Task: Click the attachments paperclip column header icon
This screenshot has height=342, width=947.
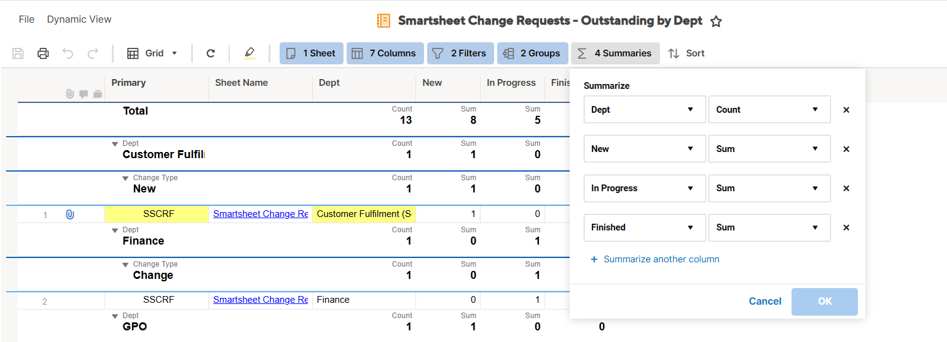Action: (x=69, y=94)
